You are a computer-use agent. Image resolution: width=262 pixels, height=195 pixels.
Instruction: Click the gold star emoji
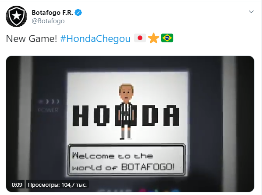(153, 38)
